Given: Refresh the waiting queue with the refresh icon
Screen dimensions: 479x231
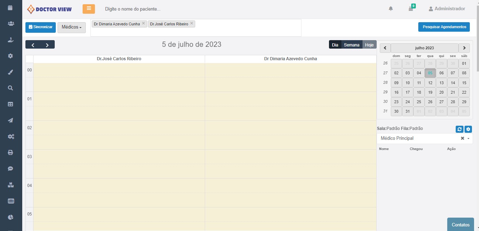Looking at the screenshot, I should [x=459, y=129].
